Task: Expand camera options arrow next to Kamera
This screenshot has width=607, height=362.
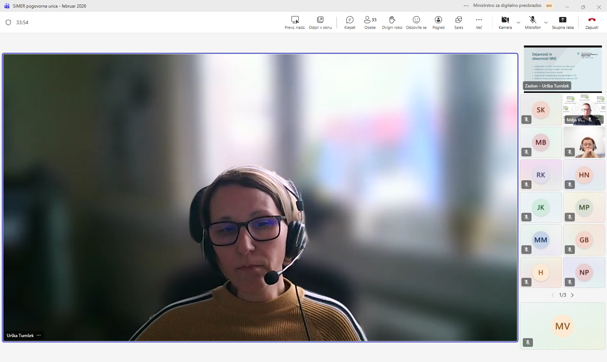Action: click(x=518, y=22)
